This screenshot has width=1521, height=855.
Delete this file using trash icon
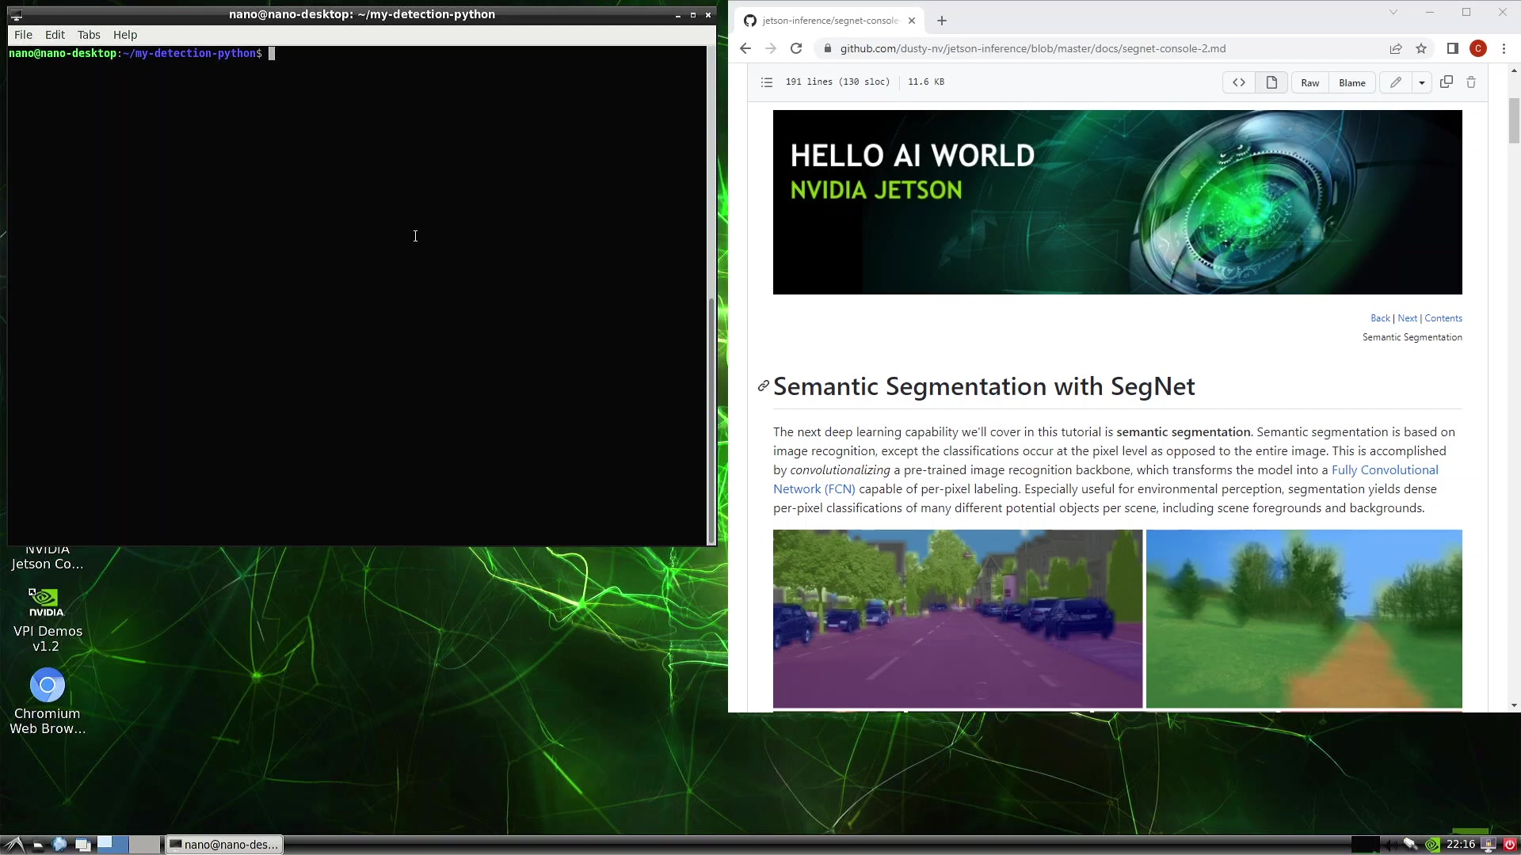pyautogui.click(x=1471, y=82)
